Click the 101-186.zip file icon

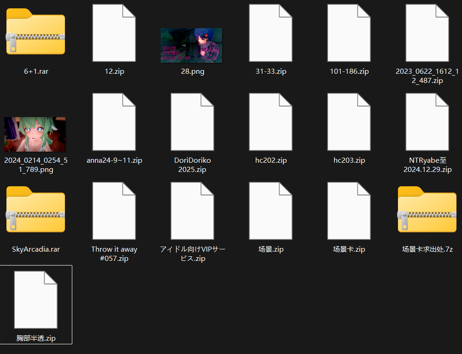point(349,33)
